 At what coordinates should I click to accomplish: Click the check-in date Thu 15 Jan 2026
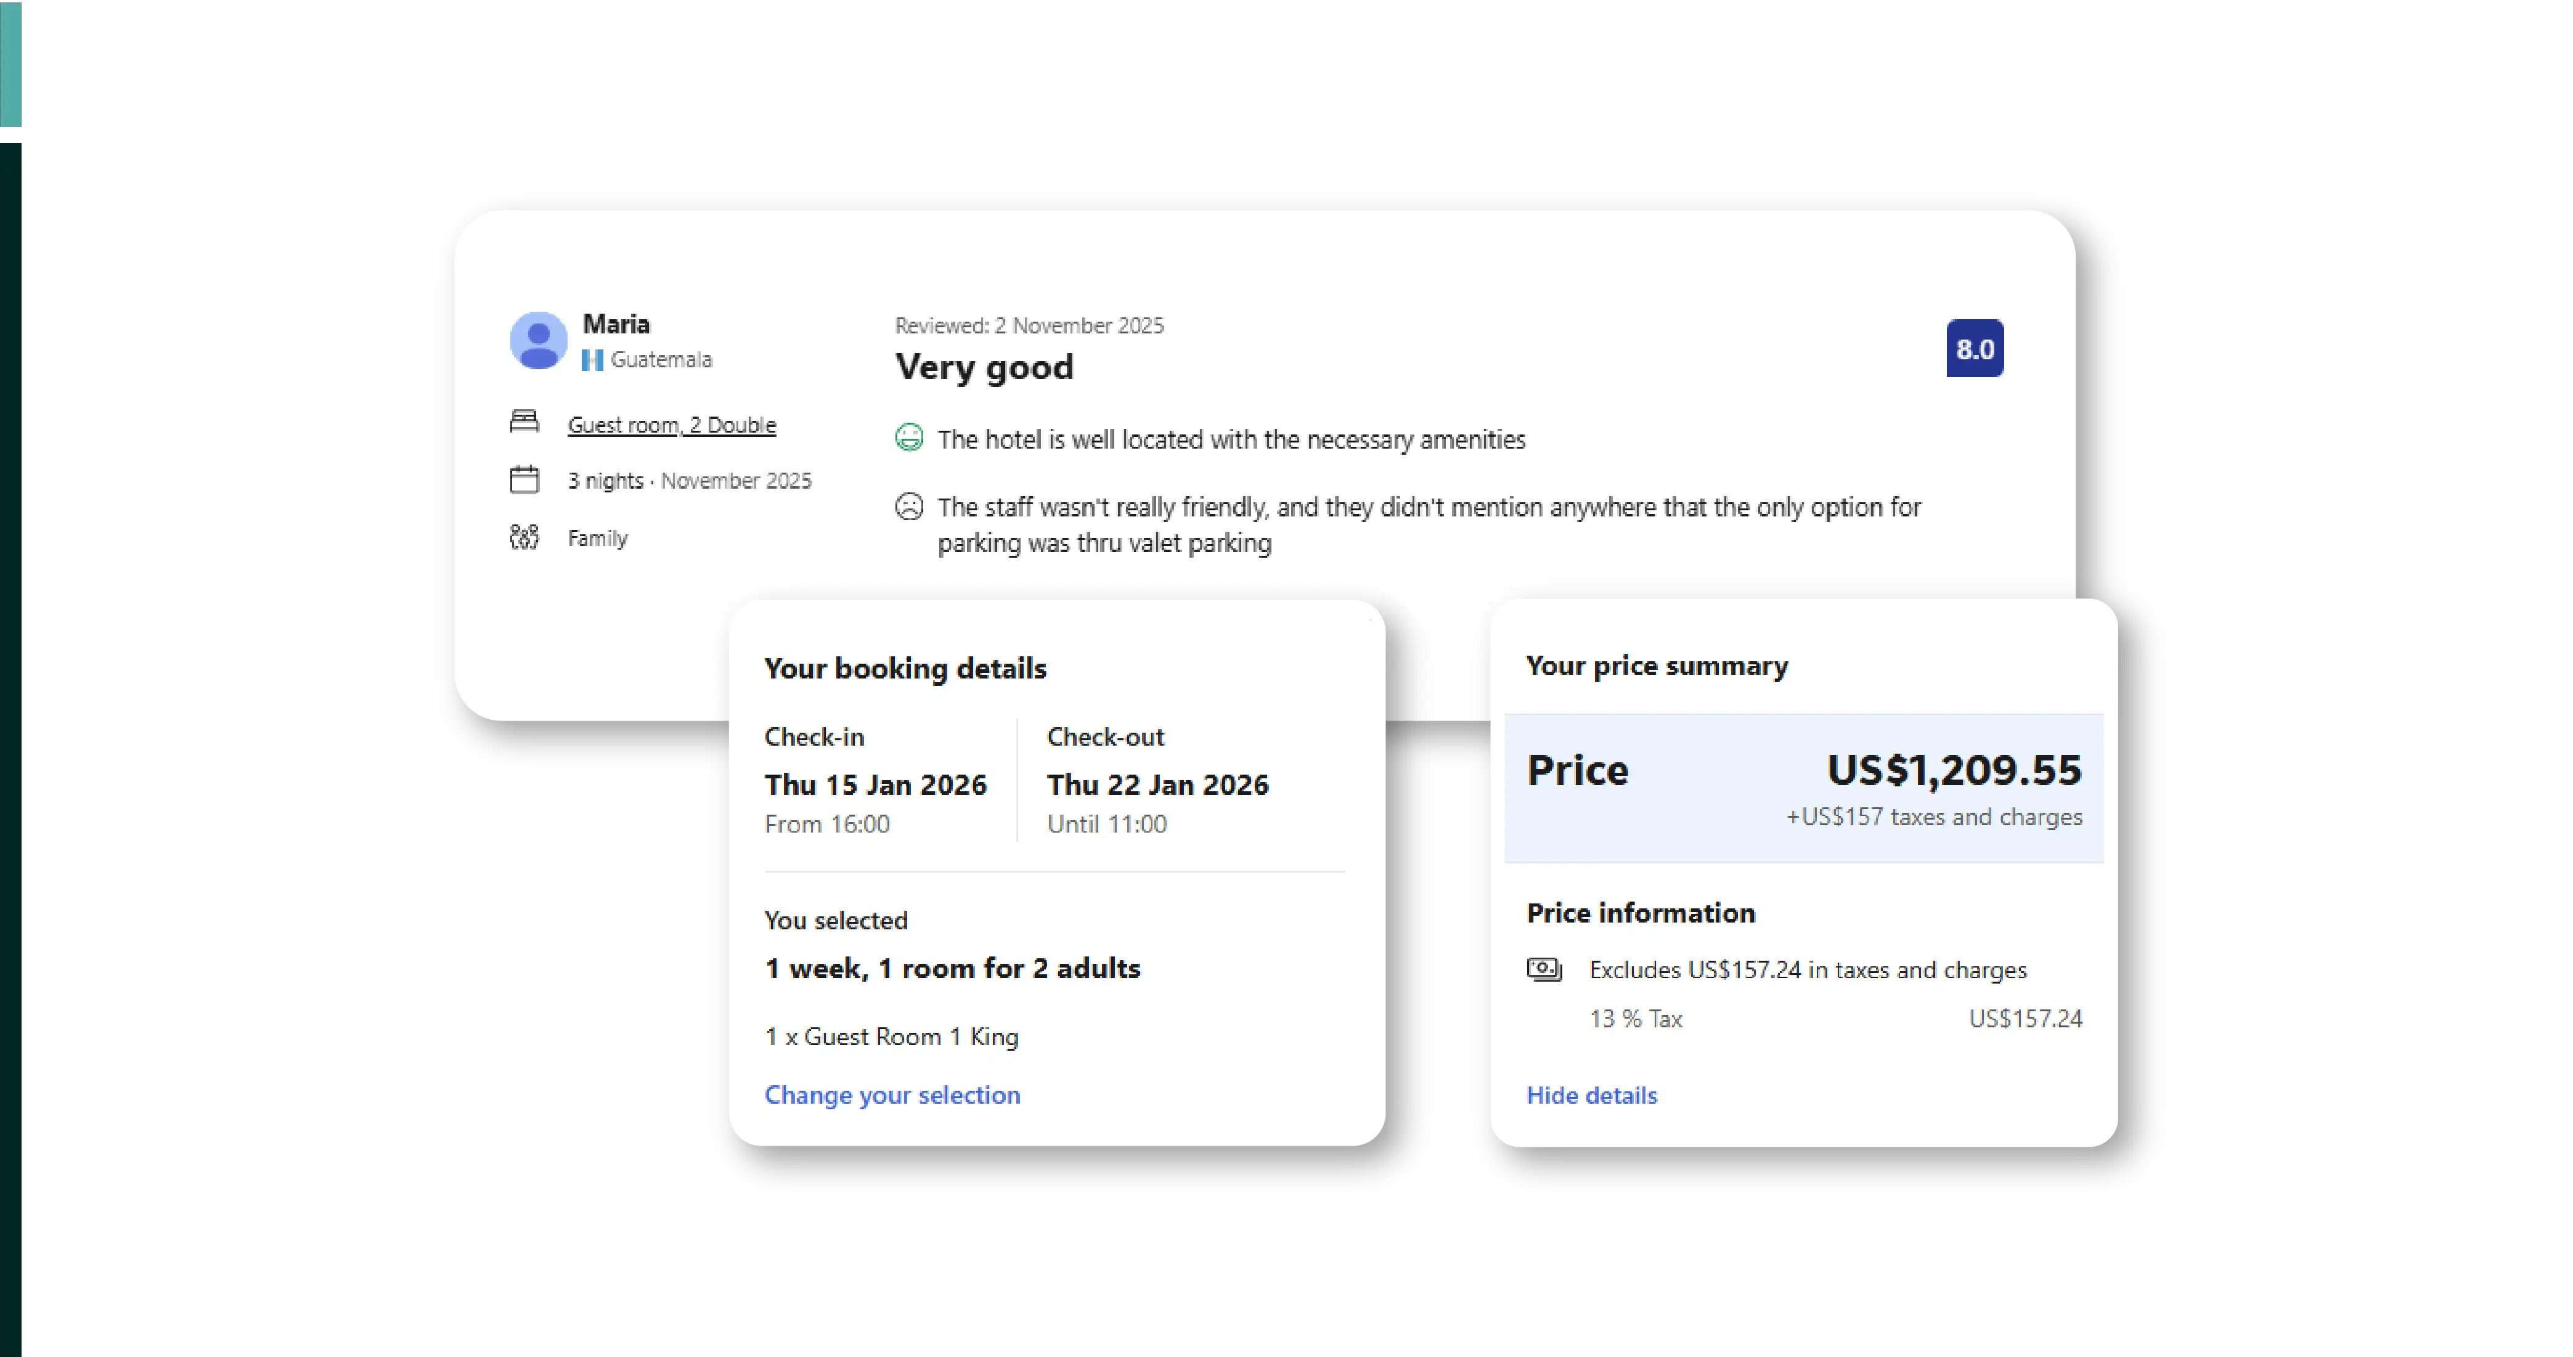click(875, 785)
